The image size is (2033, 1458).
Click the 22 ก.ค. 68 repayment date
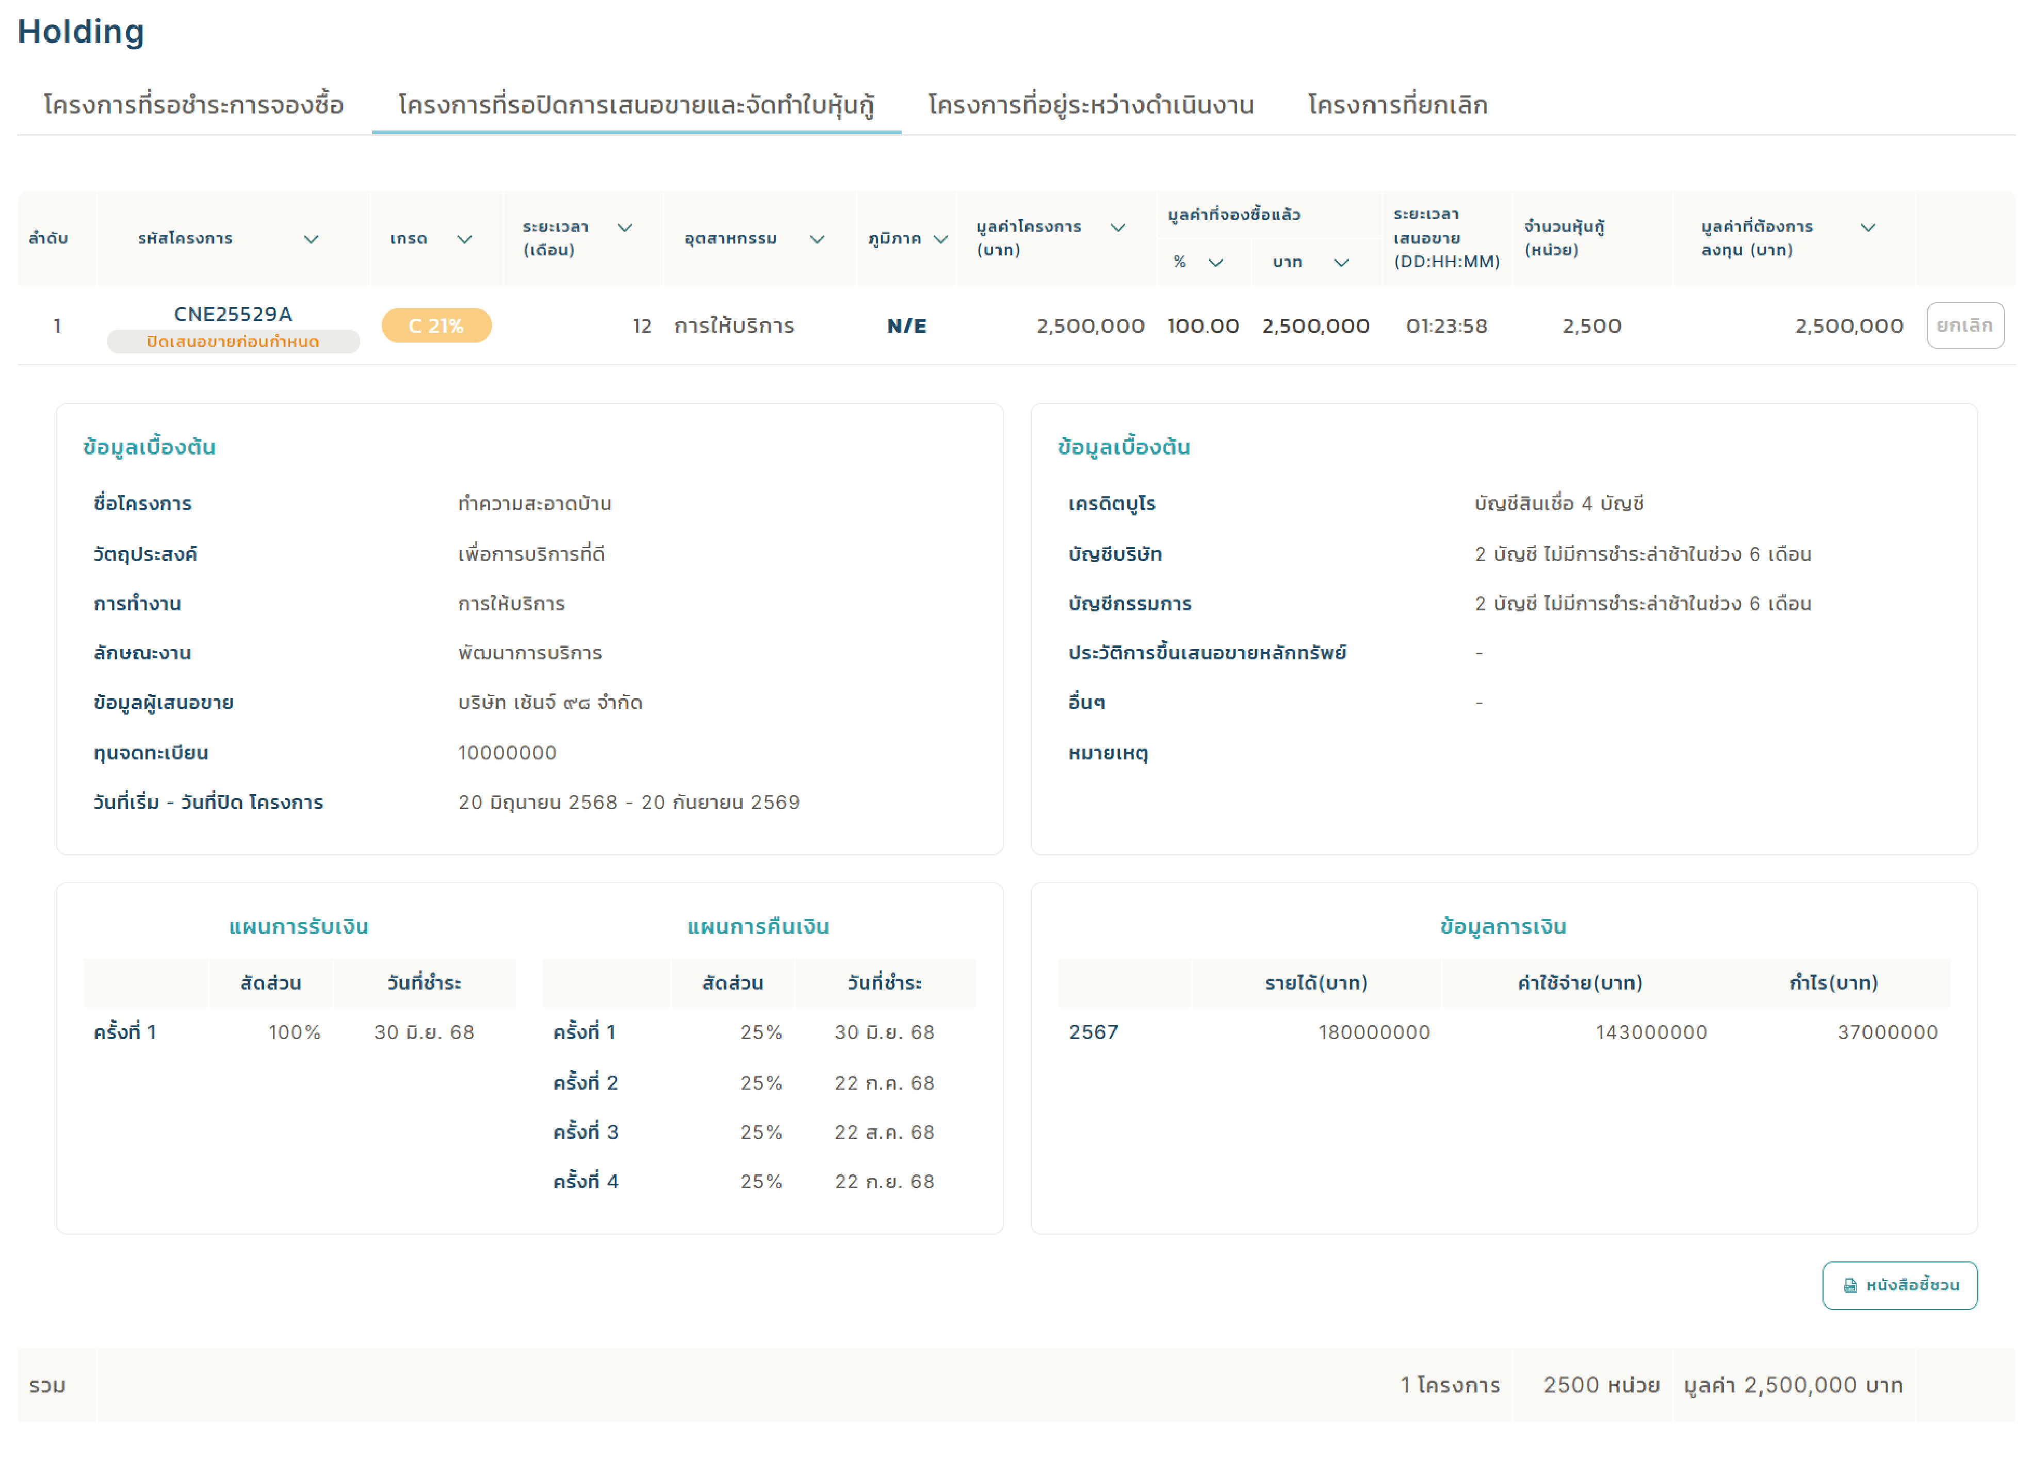pyautogui.click(x=885, y=1082)
